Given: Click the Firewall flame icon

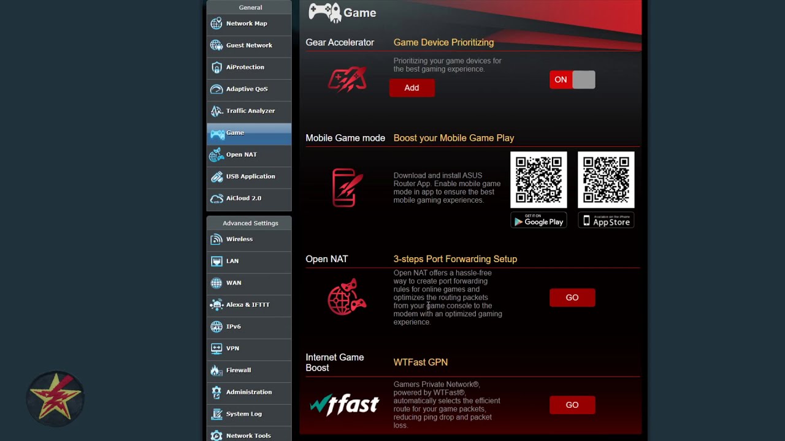Looking at the screenshot, I should click(216, 371).
